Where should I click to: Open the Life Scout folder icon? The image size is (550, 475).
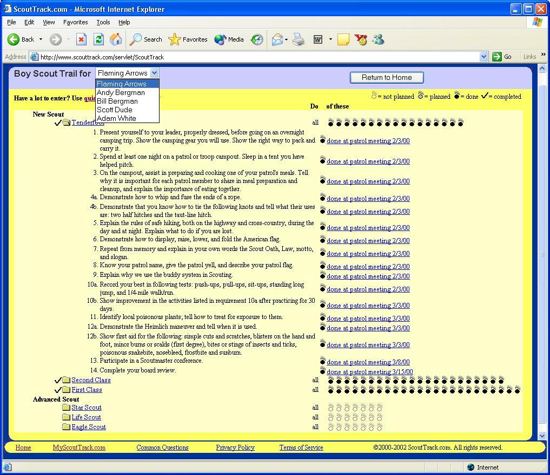click(x=67, y=417)
